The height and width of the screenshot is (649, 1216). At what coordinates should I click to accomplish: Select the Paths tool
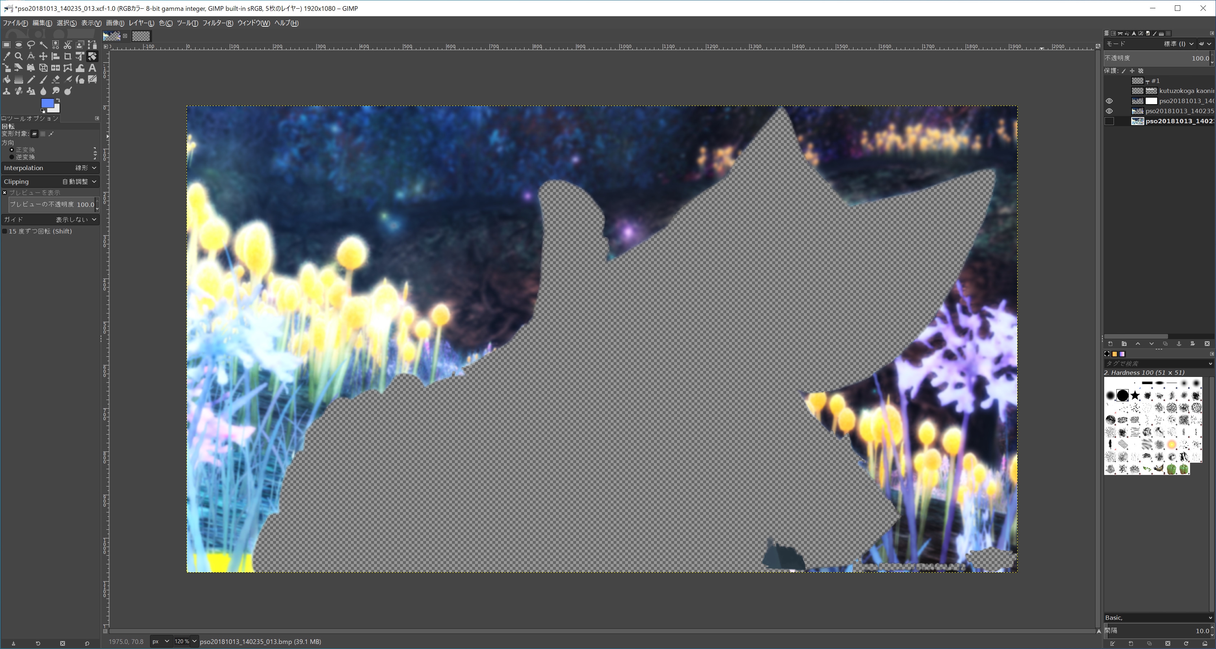(x=92, y=45)
